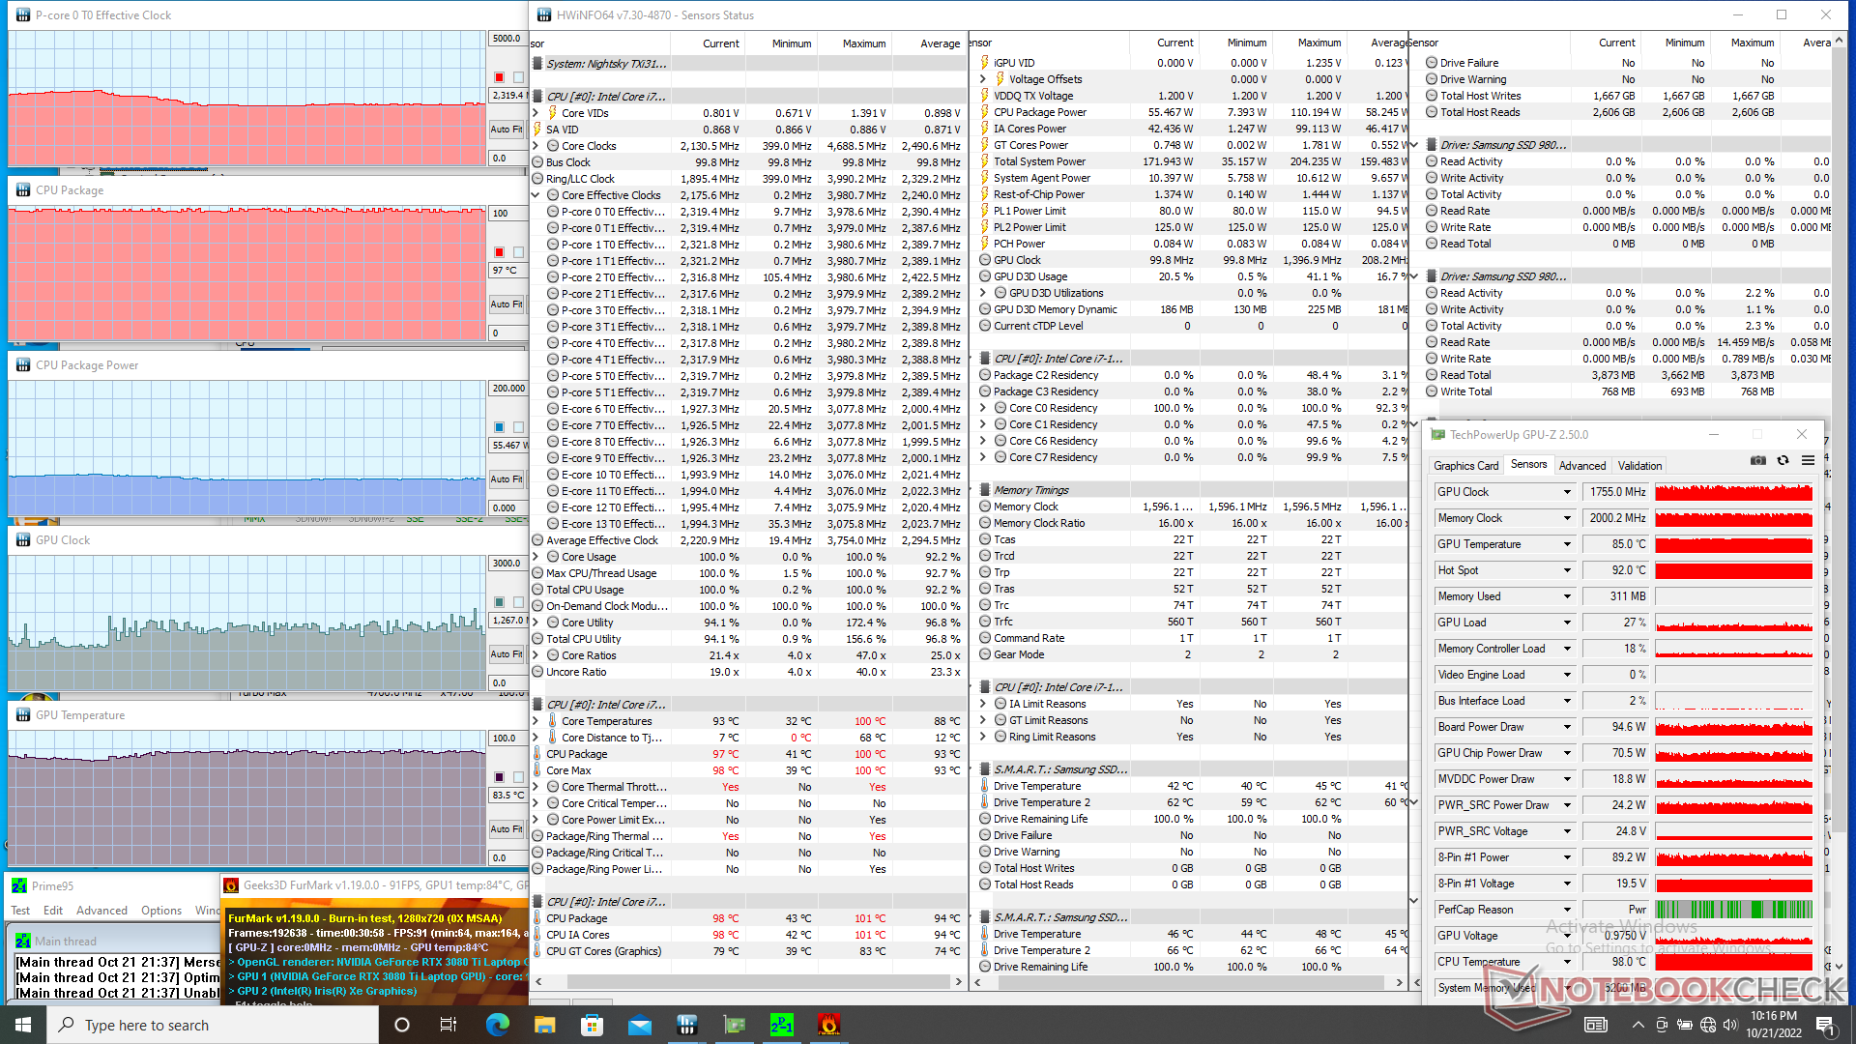The image size is (1856, 1044).
Task: Open GPU Temperature sensor dropdown in GPU-Z
Action: point(1567,544)
